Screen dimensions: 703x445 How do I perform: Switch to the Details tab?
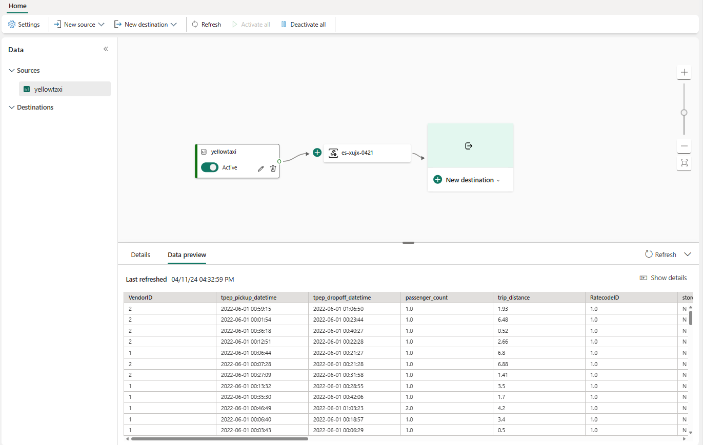pyautogui.click(x=140, y=255)
